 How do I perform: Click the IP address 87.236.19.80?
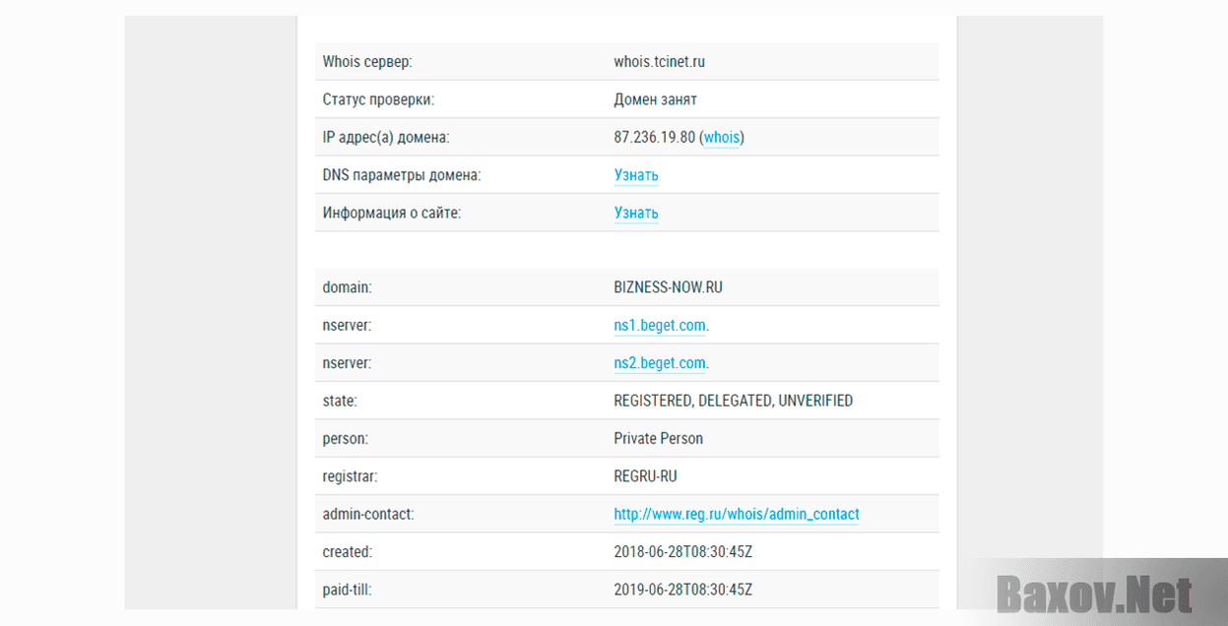coord(654,138)
